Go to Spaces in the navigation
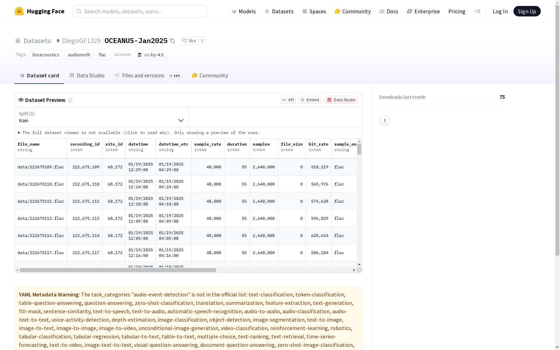 (314, 11)
